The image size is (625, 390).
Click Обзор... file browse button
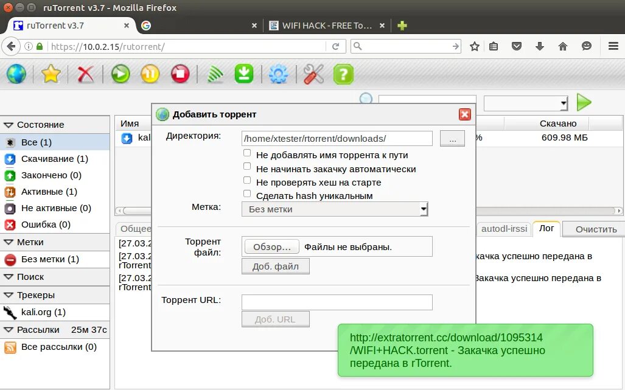tap(272, 247)
